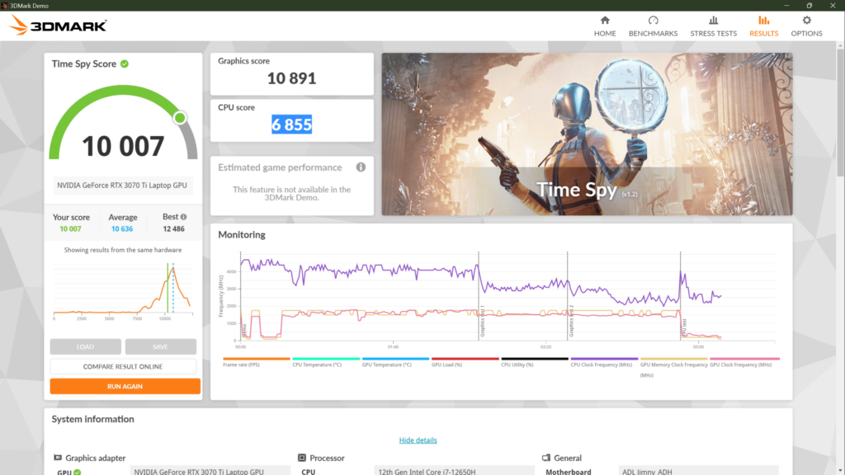Click the score distribution chart

pyautogui.click(x=123, y=289)
